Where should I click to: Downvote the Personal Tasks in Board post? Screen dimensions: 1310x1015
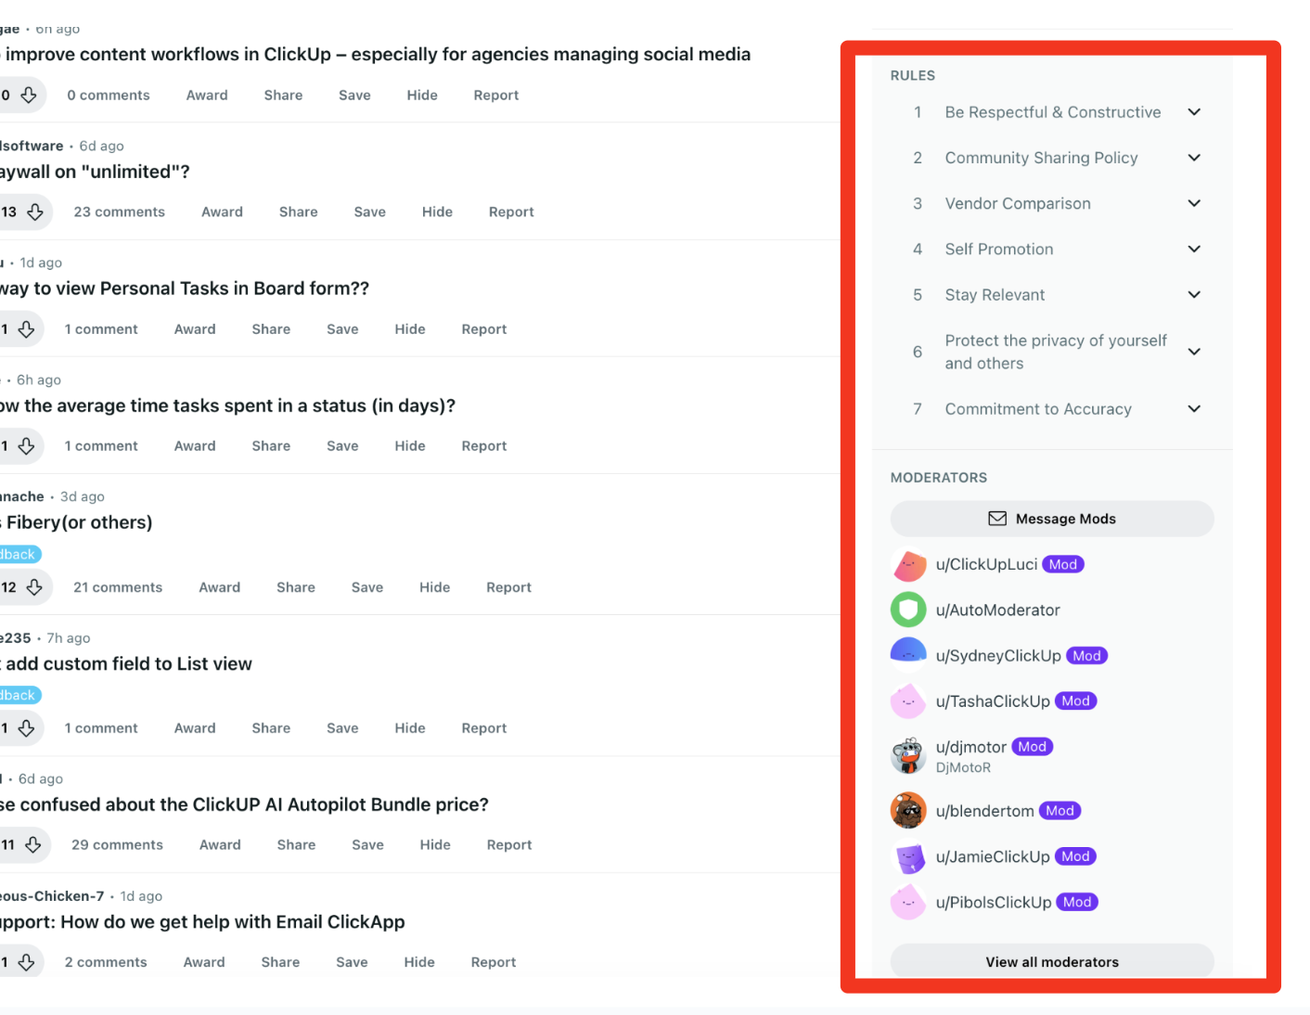pyautogui.click(x=27, y=329)
